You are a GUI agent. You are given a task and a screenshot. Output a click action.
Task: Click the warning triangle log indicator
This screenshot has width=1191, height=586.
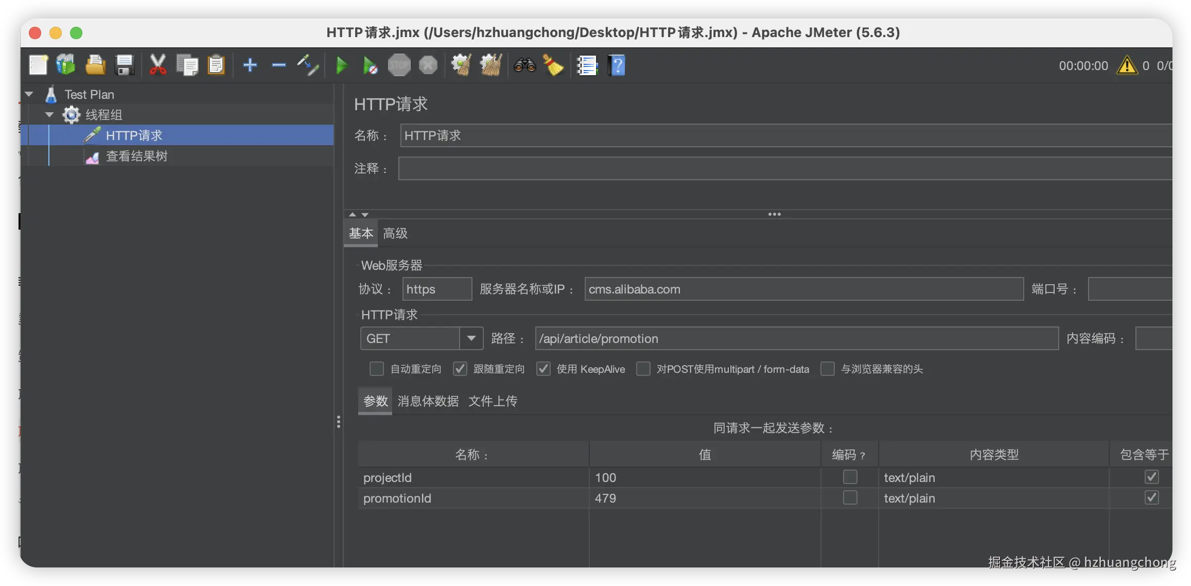[x=1127, y=65]
